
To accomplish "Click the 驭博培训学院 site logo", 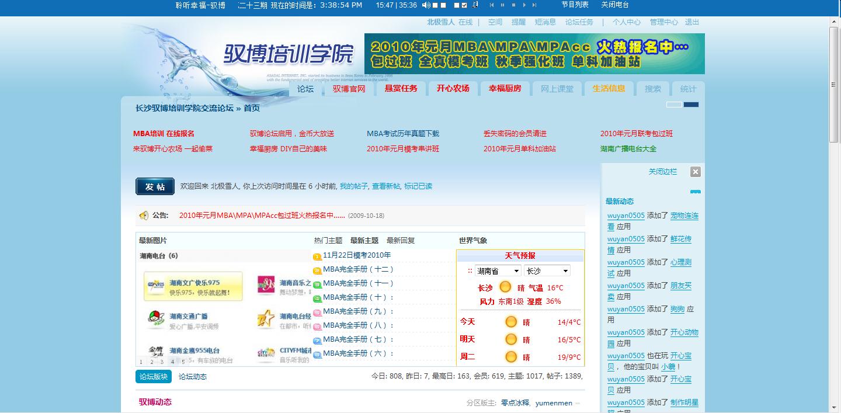I will coord(289,54).
